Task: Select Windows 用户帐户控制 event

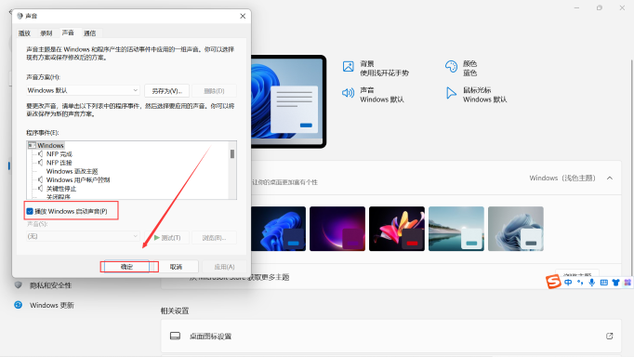Action: (78, 180)
